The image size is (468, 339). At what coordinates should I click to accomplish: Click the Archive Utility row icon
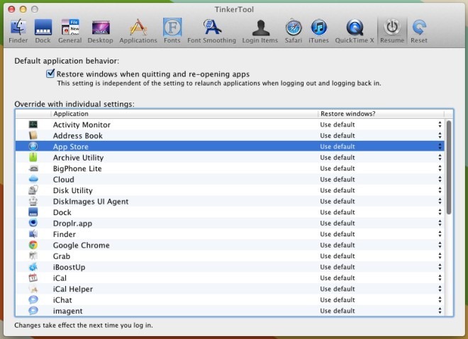(33, 157)
